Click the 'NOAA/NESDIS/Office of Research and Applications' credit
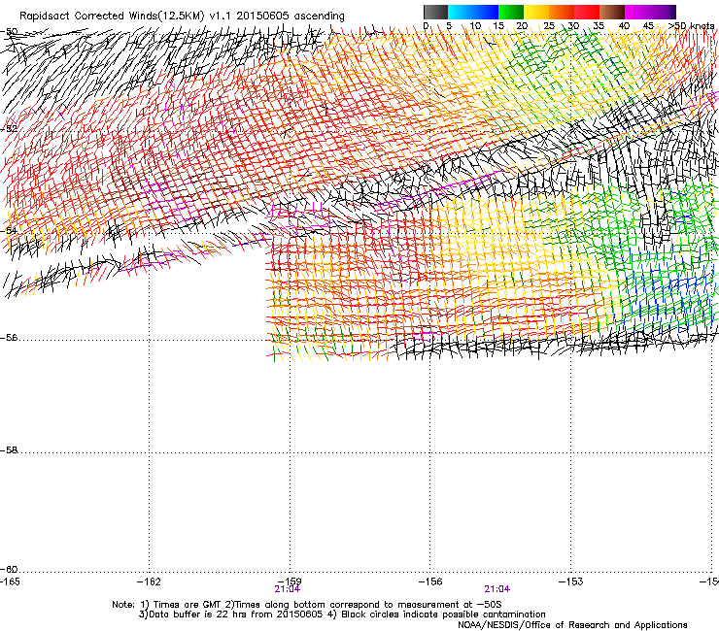Image resolution: width=719 pixels, height=631 pixels. (x=572, y=625)
